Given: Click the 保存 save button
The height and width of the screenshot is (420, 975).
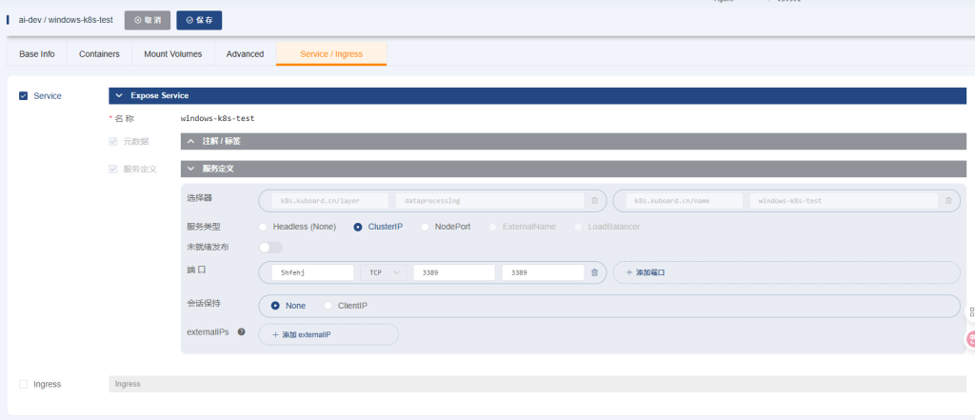Looking at the screenshot, I should [x=199, y=20].
